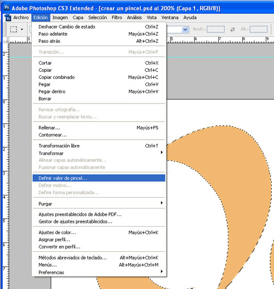
Task: Select Copiar menu entry
Action: 99,70
